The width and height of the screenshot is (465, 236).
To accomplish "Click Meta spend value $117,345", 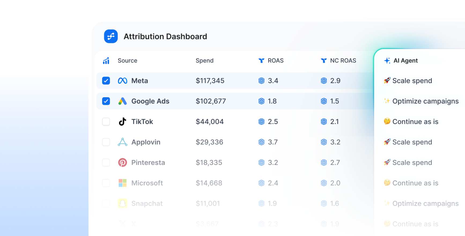I will pyautogui.click(x=210, y=81).
